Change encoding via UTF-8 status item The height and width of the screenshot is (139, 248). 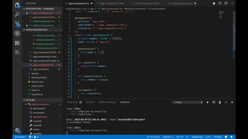[x=179, y=137]
